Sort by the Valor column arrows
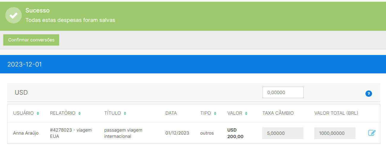Screen dimensions: 386x152 (x=246, y=113)
